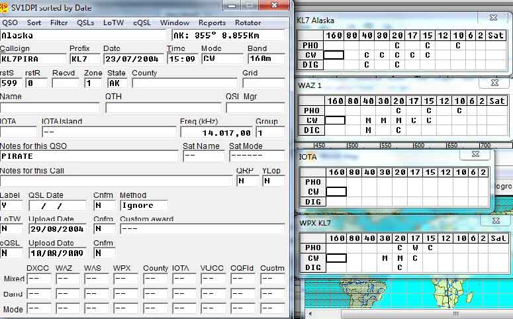
Task: Open the Window menu
Action: 174,23
